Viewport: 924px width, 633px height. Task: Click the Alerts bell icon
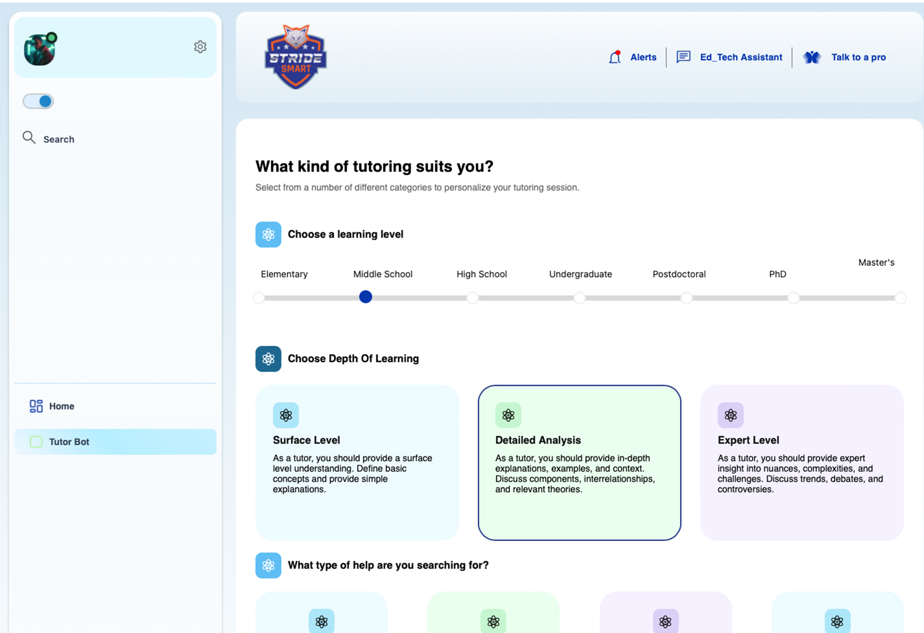(615, 57)
